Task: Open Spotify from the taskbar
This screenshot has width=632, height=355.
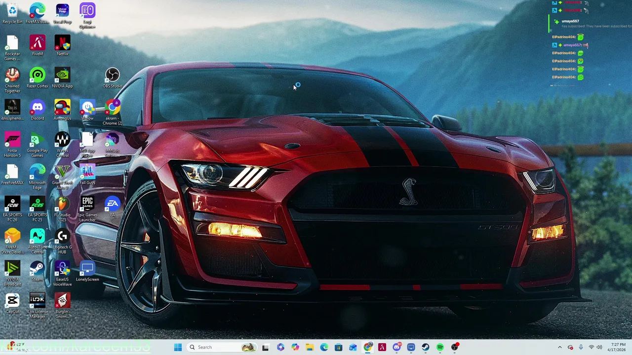Action: point(440,347)
